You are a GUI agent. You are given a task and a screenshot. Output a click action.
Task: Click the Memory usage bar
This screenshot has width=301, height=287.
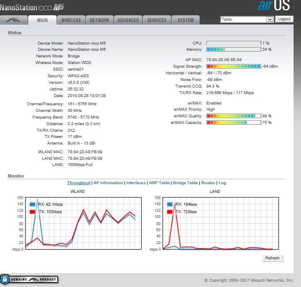click(234, 50)
